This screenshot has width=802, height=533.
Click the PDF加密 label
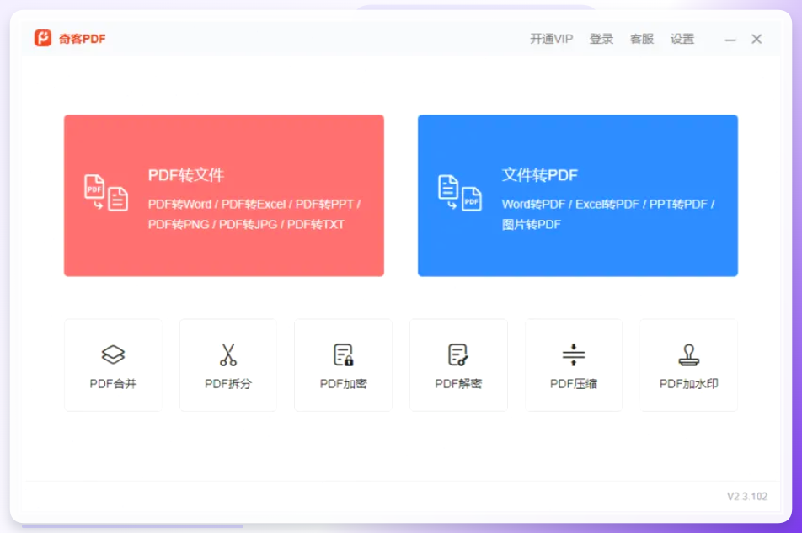343,384
